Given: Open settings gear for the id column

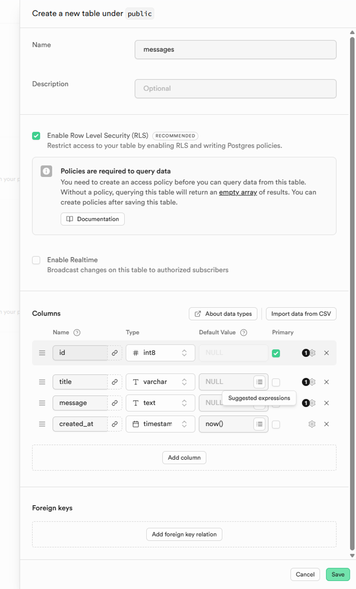Looking at the screenshot, I should coord(312,353).
